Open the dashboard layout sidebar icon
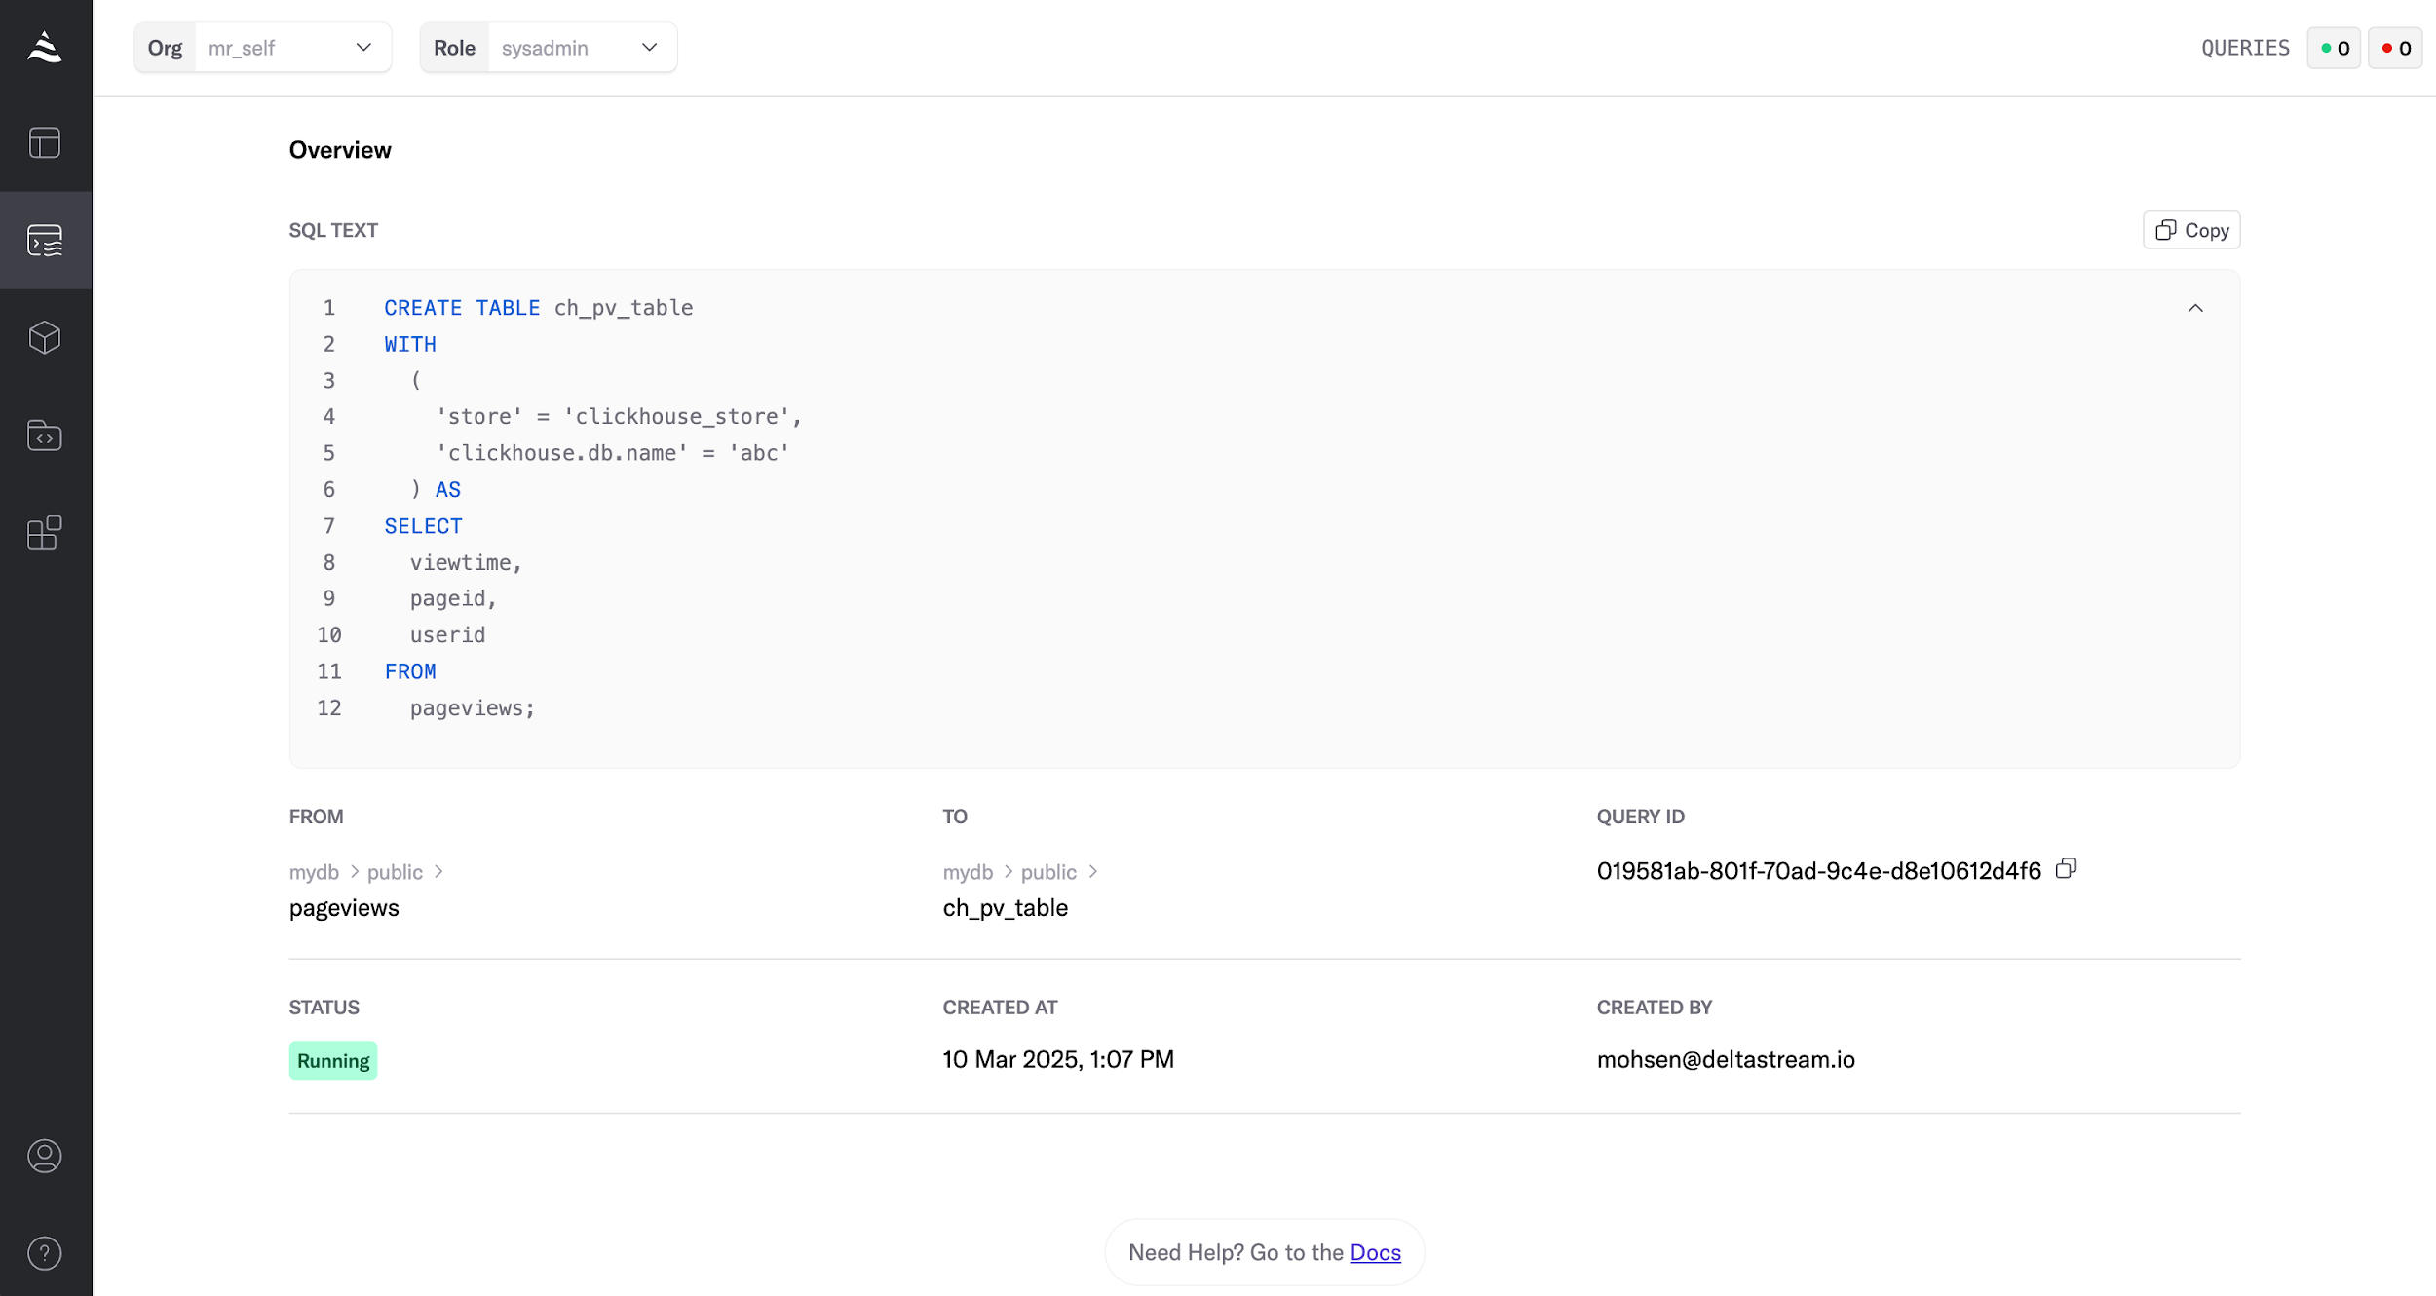The width and height of the screenshot is (2436, 1296). pyautogui.click(x=45, y=143)
